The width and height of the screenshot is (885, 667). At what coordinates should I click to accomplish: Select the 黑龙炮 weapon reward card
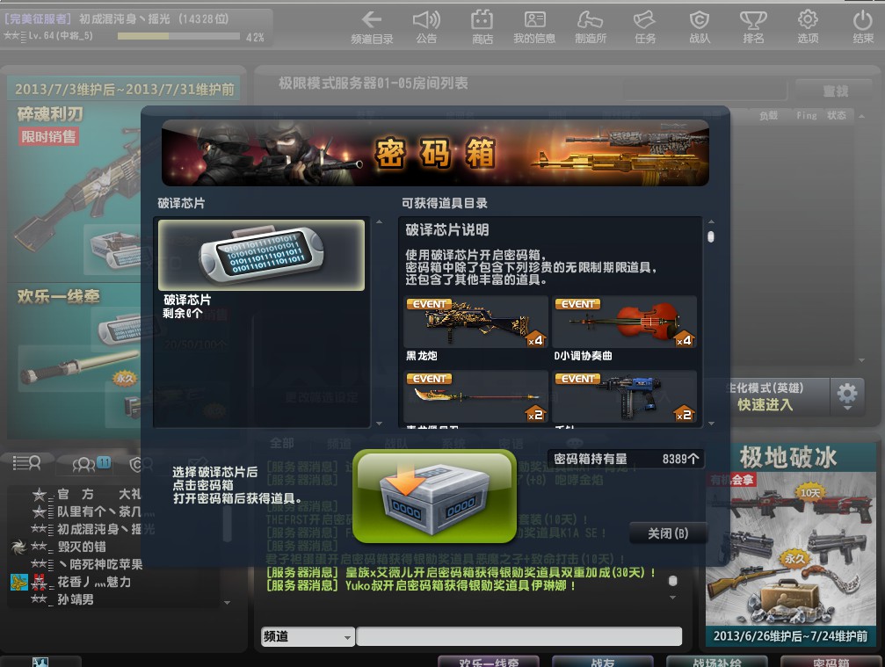coord(475,323)
